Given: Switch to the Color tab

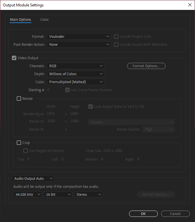Looking at the screenshot, I should coord(45,20).
